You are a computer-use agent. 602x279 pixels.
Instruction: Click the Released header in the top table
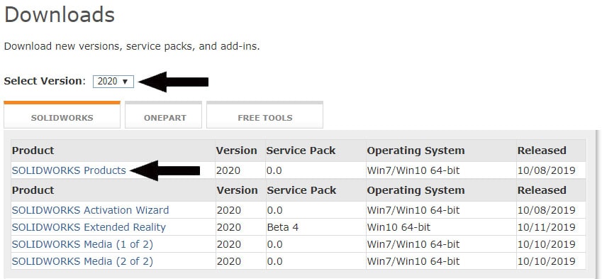(542, 151)
